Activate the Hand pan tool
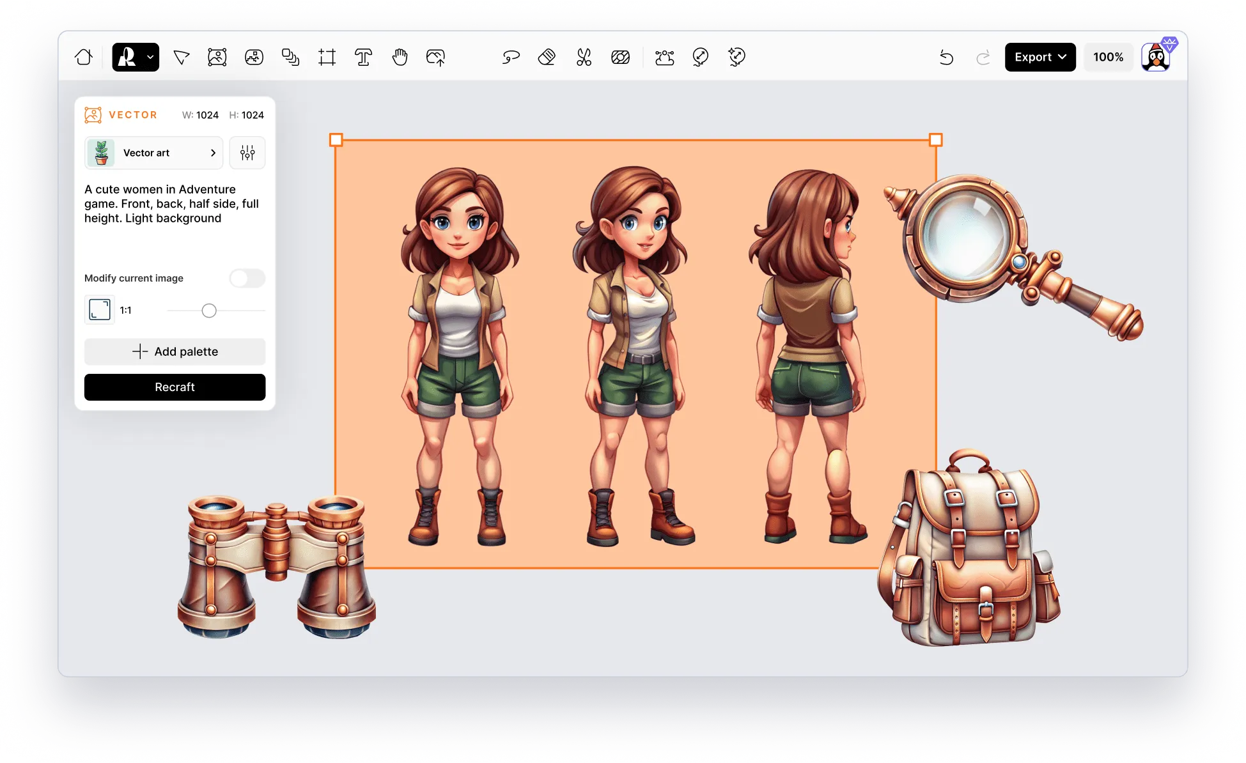1246x763 pixels. click(400, 58)
